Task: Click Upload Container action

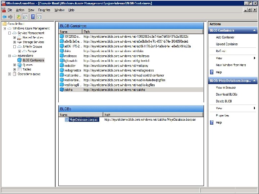Action: pyautogui.click(x=227, y=44)
